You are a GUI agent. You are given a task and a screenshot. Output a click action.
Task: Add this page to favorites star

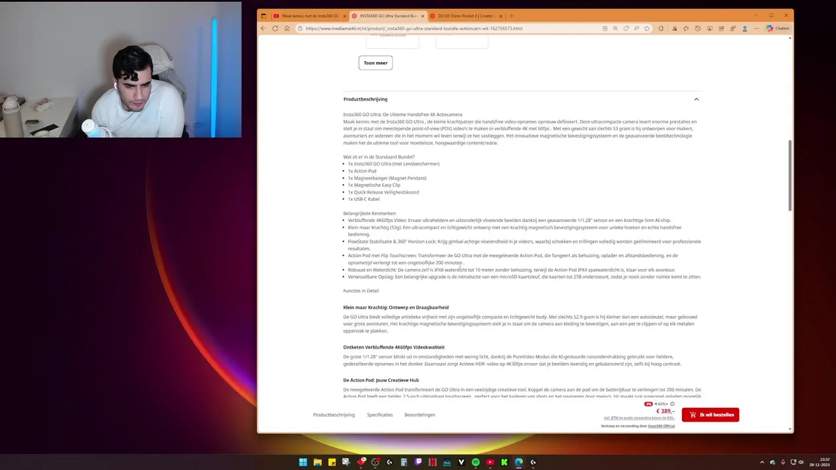[647, 28]
